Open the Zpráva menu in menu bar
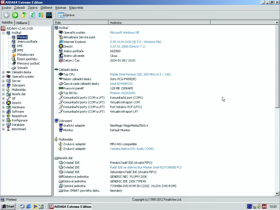280x210 pixels. (x=33, y=8)
